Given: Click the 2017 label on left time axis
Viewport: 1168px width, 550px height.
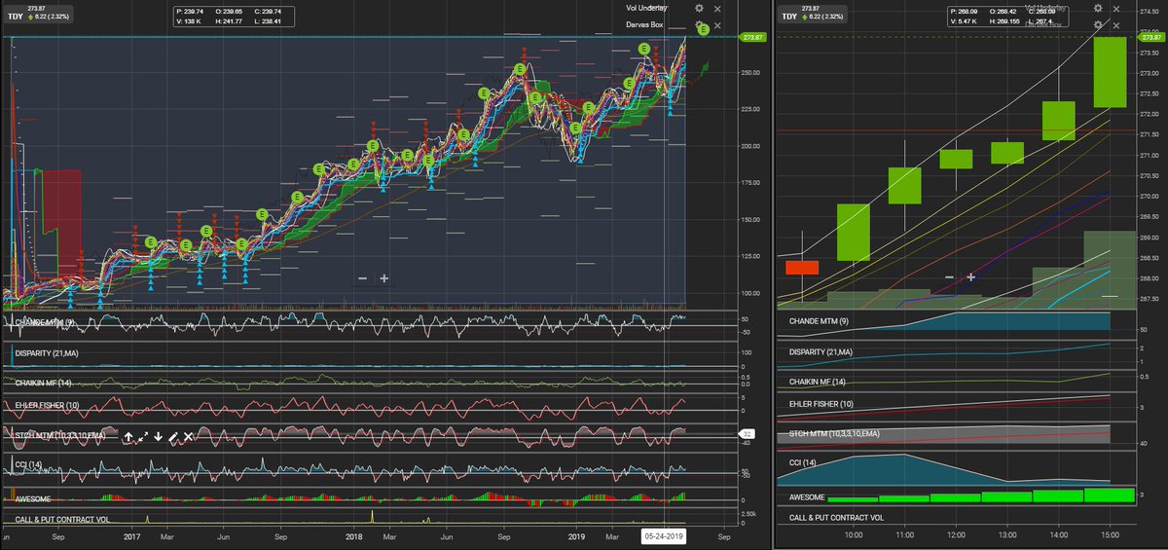Looking at the screenshot, I should coord(133,536).
